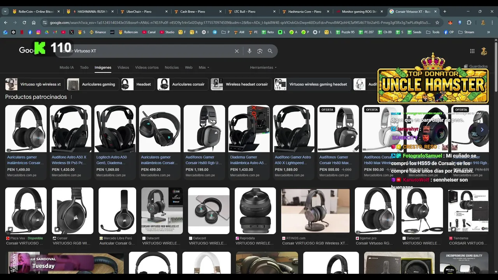
Task: Open Diadema Gamer Inalámbrica Astro A5 listing
Action: point(249,142)
